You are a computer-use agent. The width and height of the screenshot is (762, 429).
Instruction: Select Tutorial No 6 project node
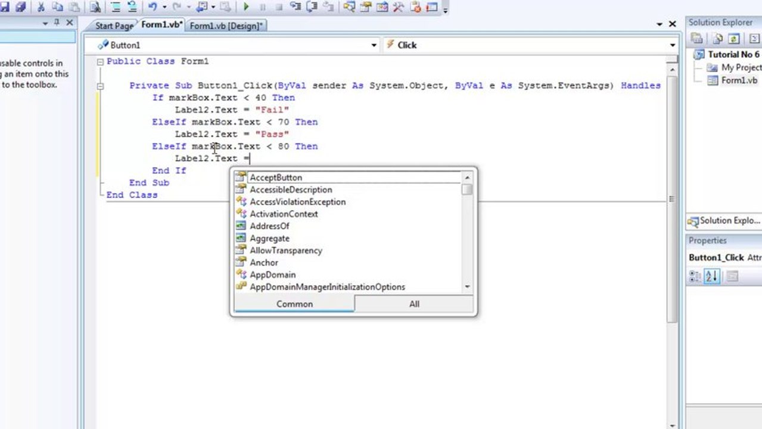tap(727, 54)
